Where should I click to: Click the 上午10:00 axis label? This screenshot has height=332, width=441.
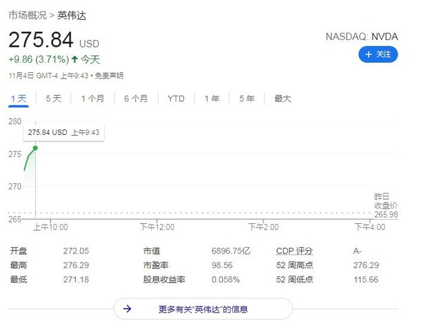point(50,227)
